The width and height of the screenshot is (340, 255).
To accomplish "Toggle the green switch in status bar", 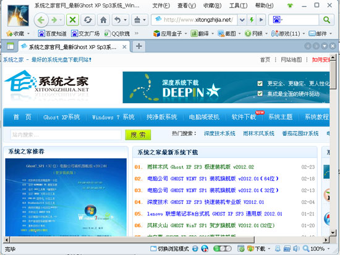I will [x=223, y=248].
